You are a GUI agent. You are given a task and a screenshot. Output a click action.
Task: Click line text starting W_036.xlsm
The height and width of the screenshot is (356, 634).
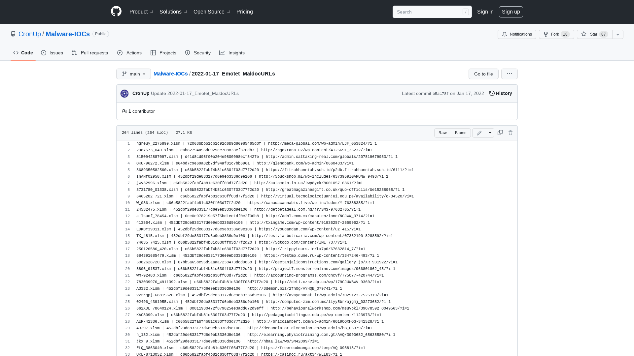click(x=255, y=203)
